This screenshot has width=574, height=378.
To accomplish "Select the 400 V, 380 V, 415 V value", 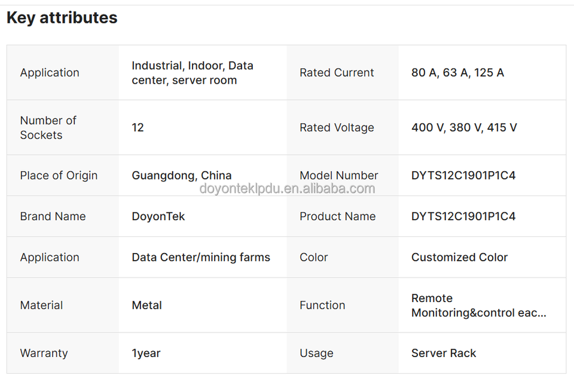I will pyautogui.click(x=464, y=127).
